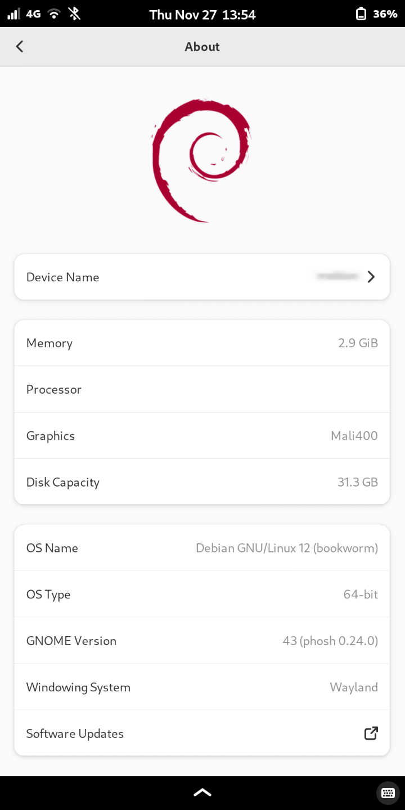Select the Processor row
405x810 pixels.
point(202,389)
